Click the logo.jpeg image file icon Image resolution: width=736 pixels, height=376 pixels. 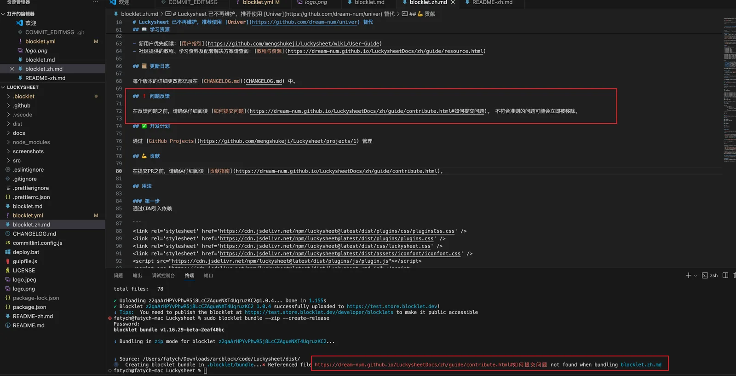(x=8, y=279)
